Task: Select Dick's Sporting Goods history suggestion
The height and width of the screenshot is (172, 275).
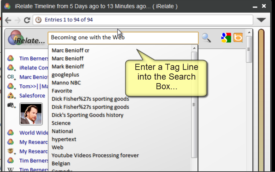Action: [x=87, y=115]
